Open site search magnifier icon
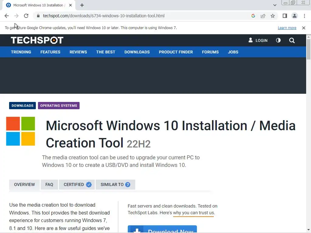Screen dimensions: 311x233 coord(292,40)
